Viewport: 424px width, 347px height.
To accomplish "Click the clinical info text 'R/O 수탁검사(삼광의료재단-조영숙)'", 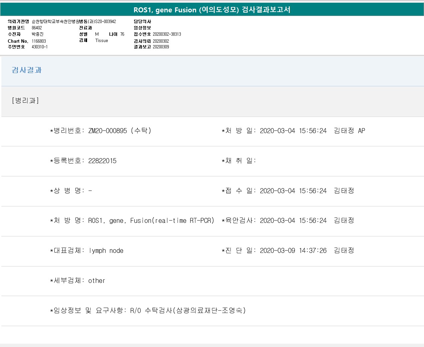I will pyautogui.click(x=188, y=311).
